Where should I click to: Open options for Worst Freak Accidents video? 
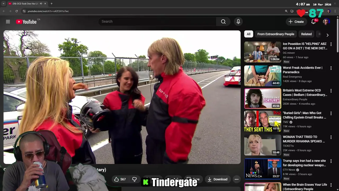(x=331, y=68)
